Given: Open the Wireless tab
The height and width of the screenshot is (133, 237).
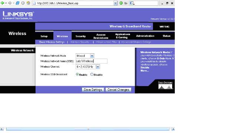Looking at the screenshot, I should tap(62, 36).
